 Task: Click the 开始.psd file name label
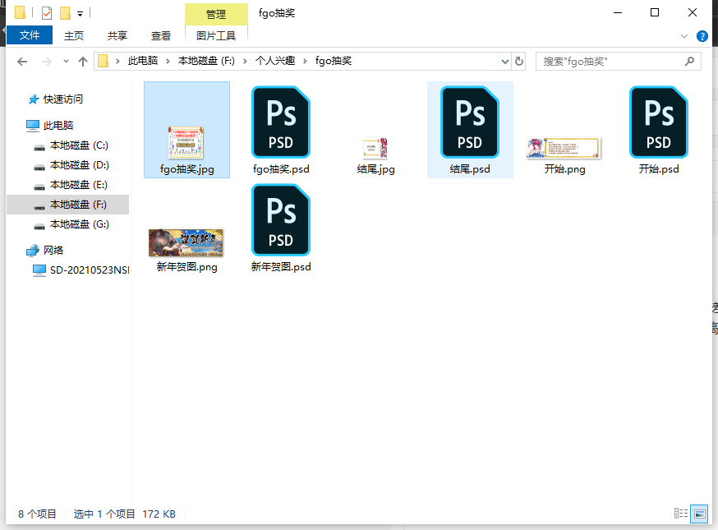659,169
